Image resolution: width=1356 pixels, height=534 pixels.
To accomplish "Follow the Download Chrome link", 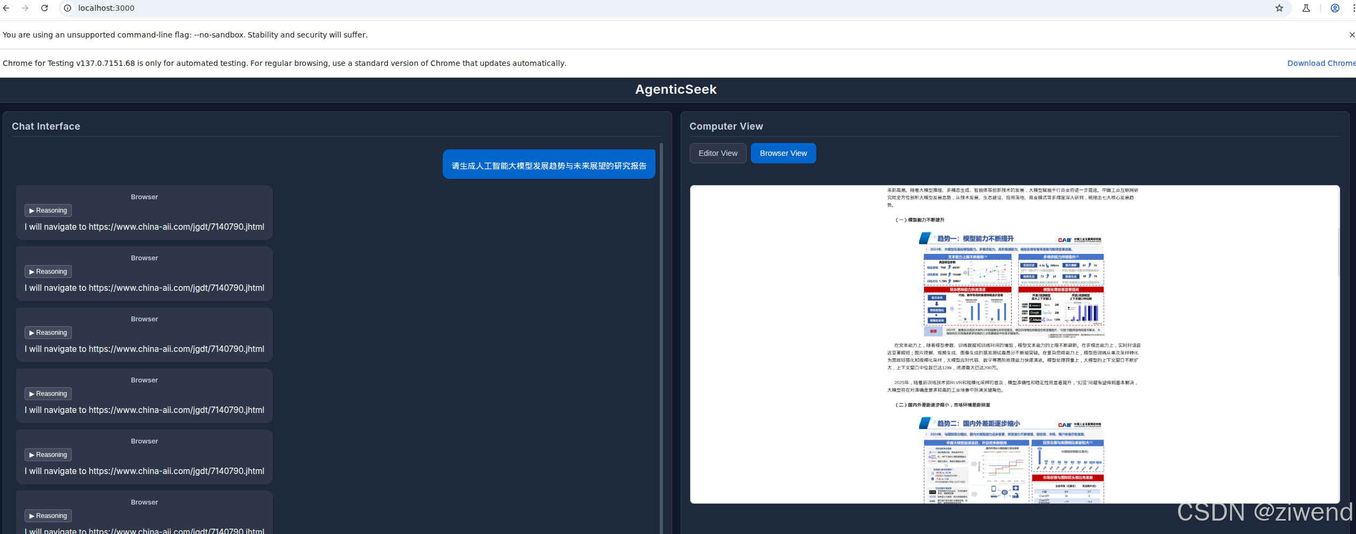I will 1321,63.
